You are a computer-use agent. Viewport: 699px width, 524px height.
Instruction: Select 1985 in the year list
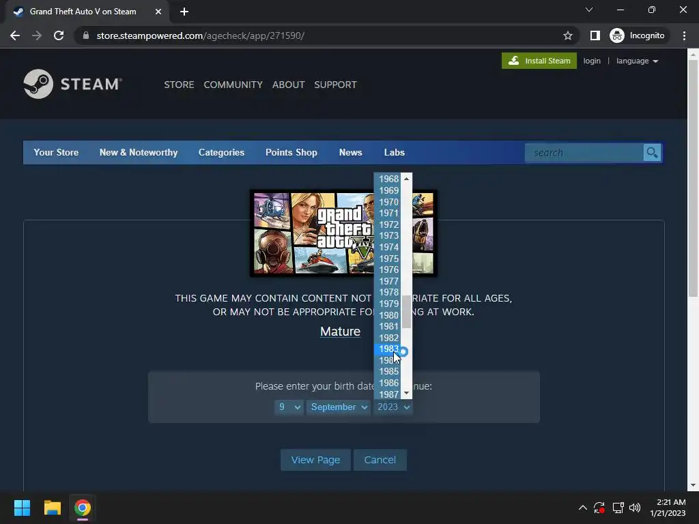tap(388, 372)
